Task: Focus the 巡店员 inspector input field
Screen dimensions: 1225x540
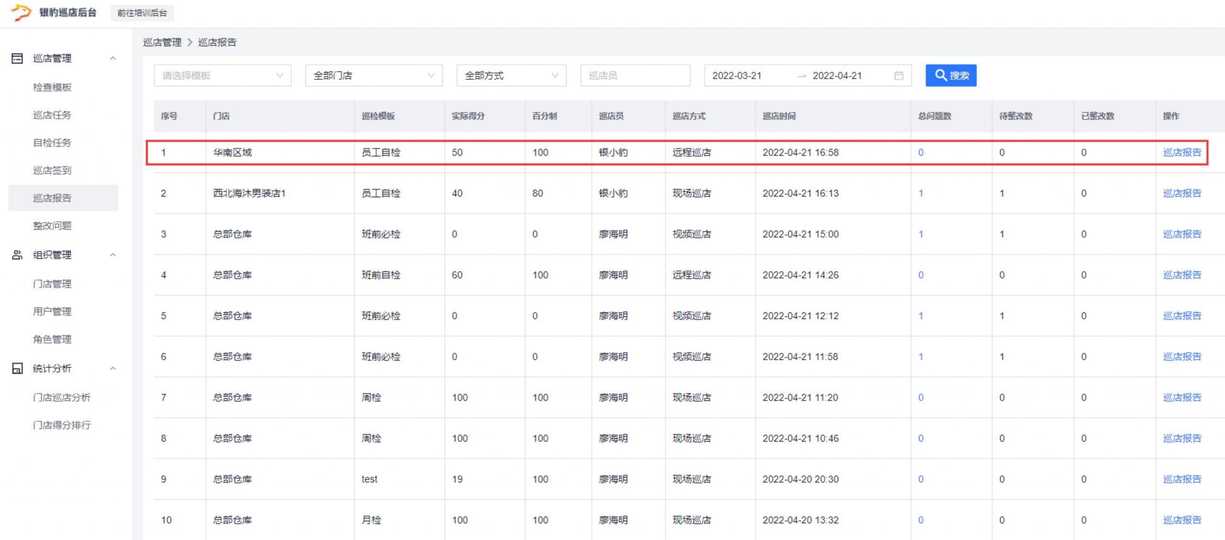Action: (635, 76)
